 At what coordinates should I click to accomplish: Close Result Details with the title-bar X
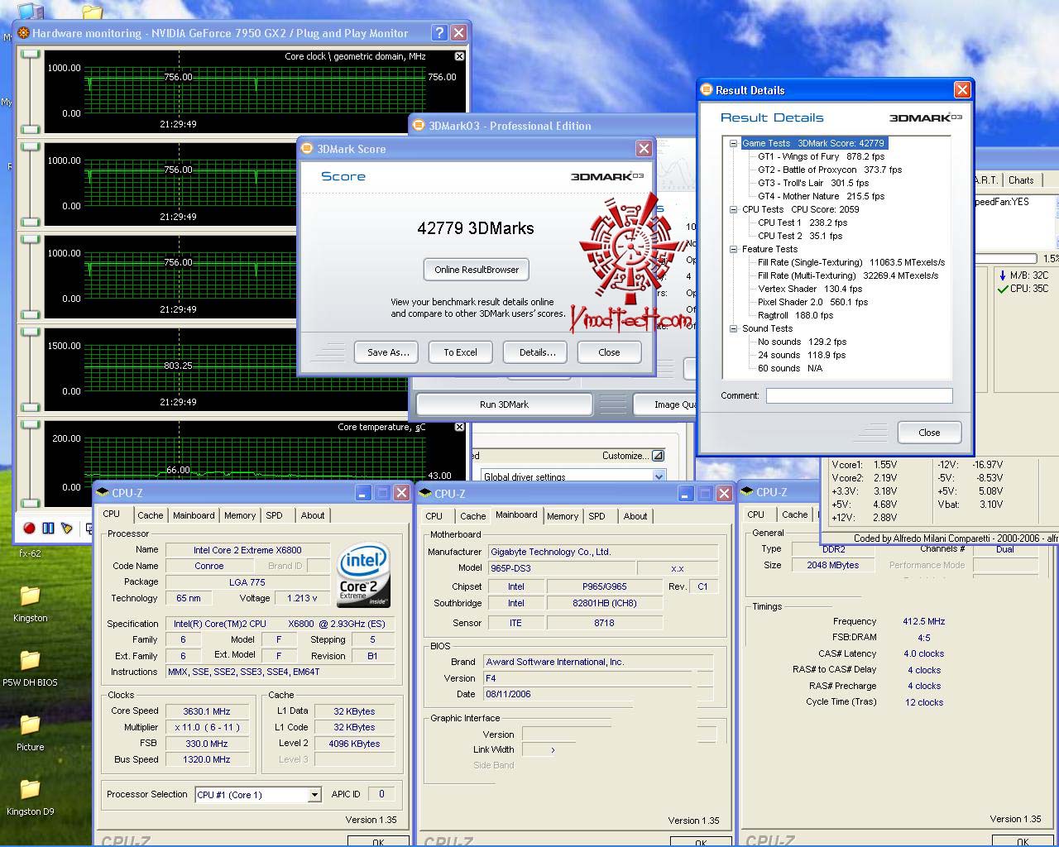click(x=962, y=90)
